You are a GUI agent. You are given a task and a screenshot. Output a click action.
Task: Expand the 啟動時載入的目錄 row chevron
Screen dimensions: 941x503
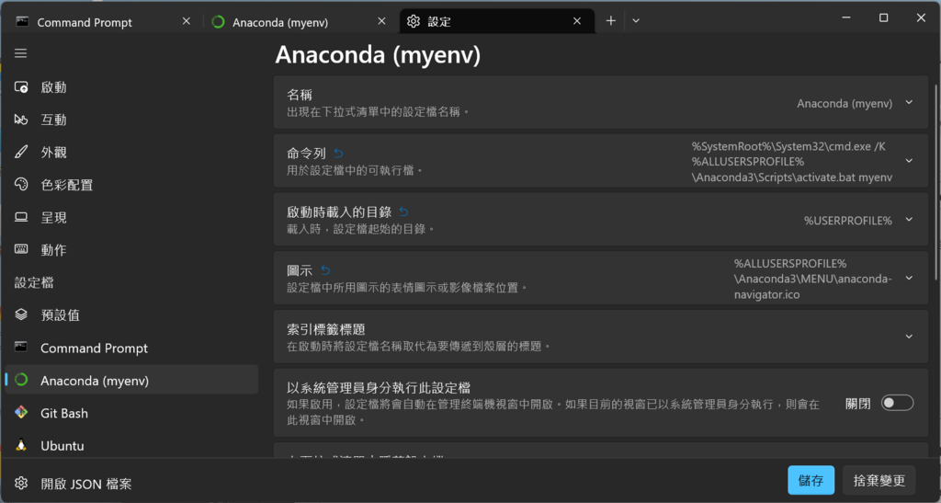(x=909, y=220)
